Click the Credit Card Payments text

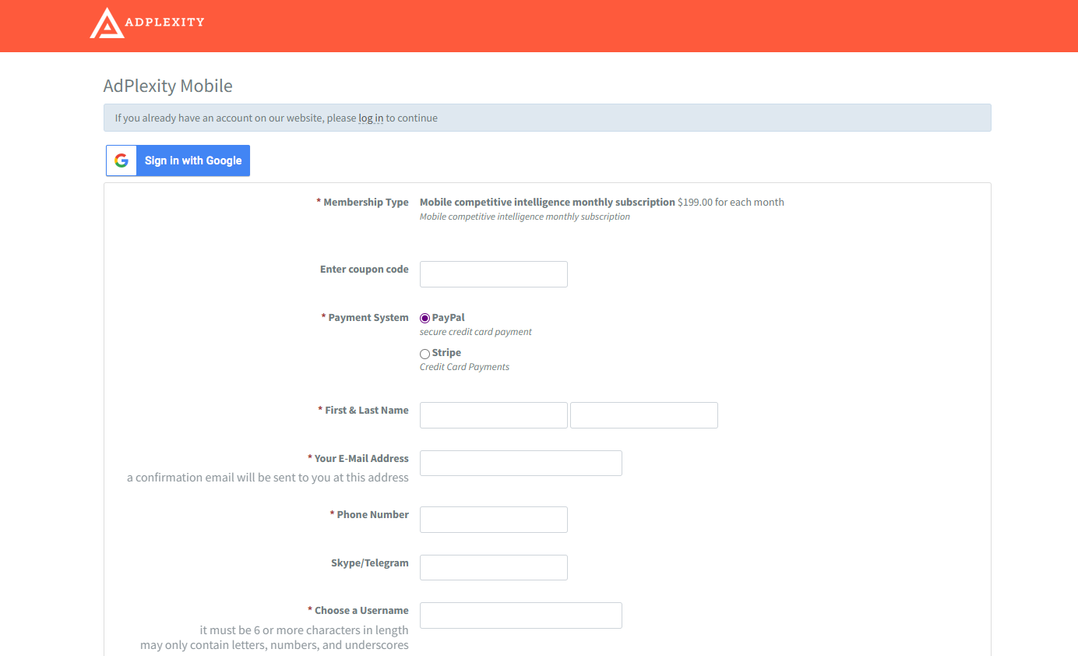[x=465, y=367]
